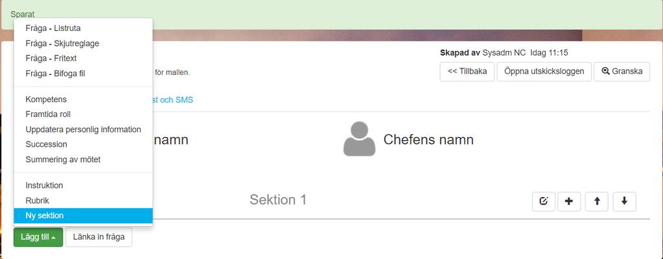The width and height of the screenshot is (663, 259).
Task: Select Ny sektion from the menu
Action: coord(84,216)
